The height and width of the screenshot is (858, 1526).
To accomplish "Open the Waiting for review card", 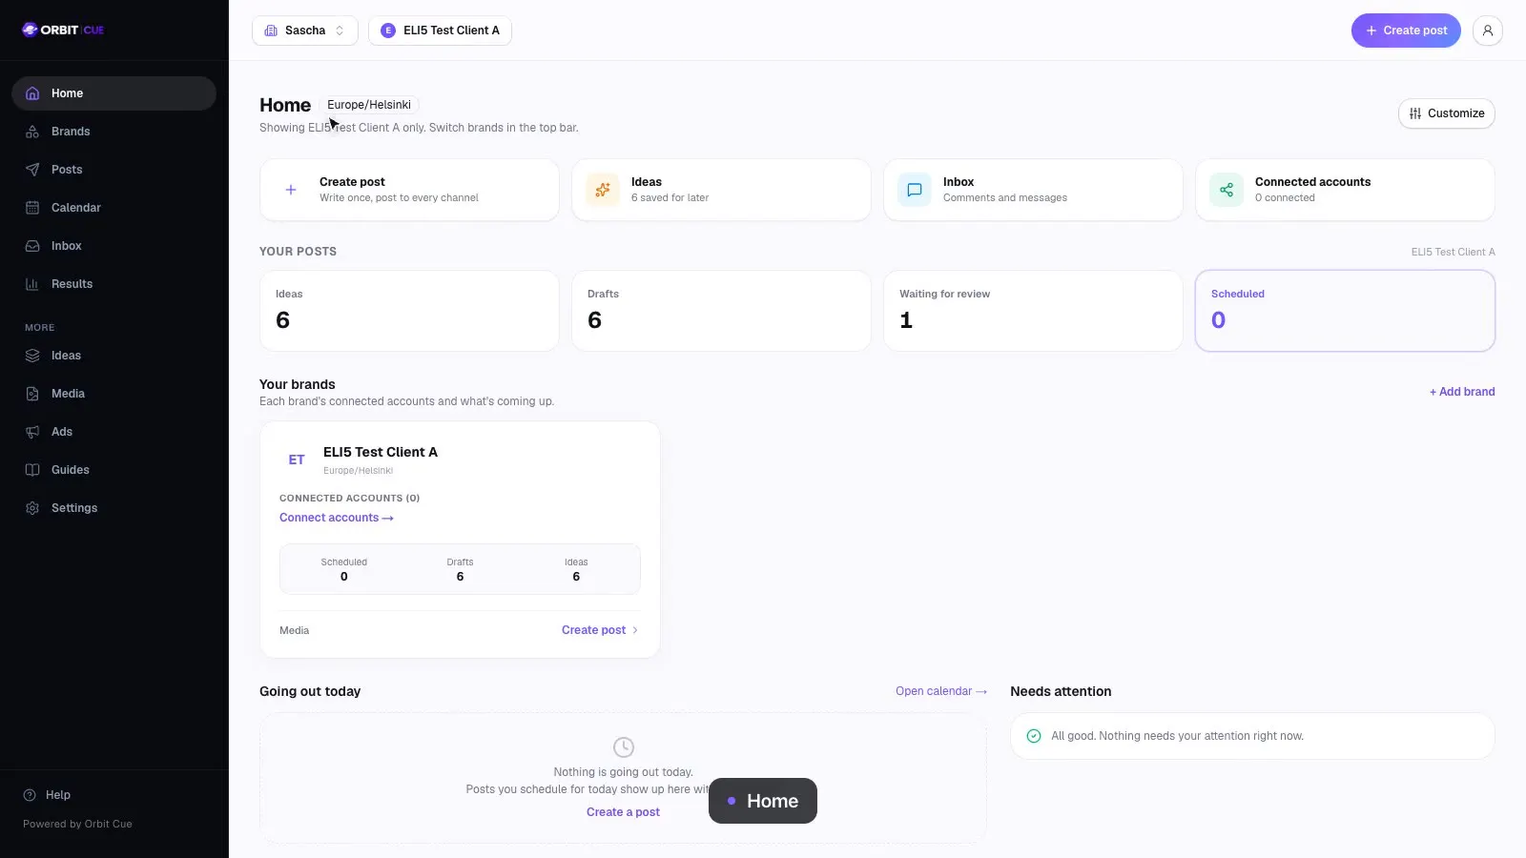I will click(1033, 311).
